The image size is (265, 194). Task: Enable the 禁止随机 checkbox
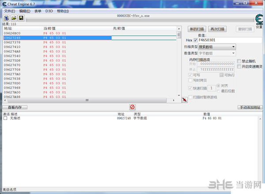pyautogui.click(x=239, y=61)
